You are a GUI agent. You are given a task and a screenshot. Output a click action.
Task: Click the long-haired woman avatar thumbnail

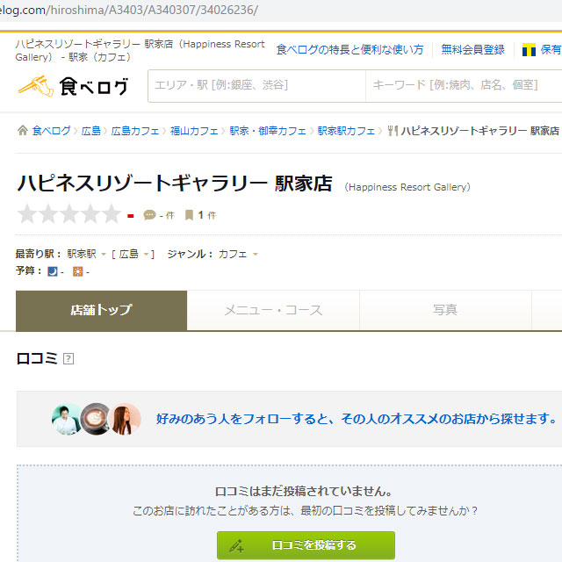125,419
